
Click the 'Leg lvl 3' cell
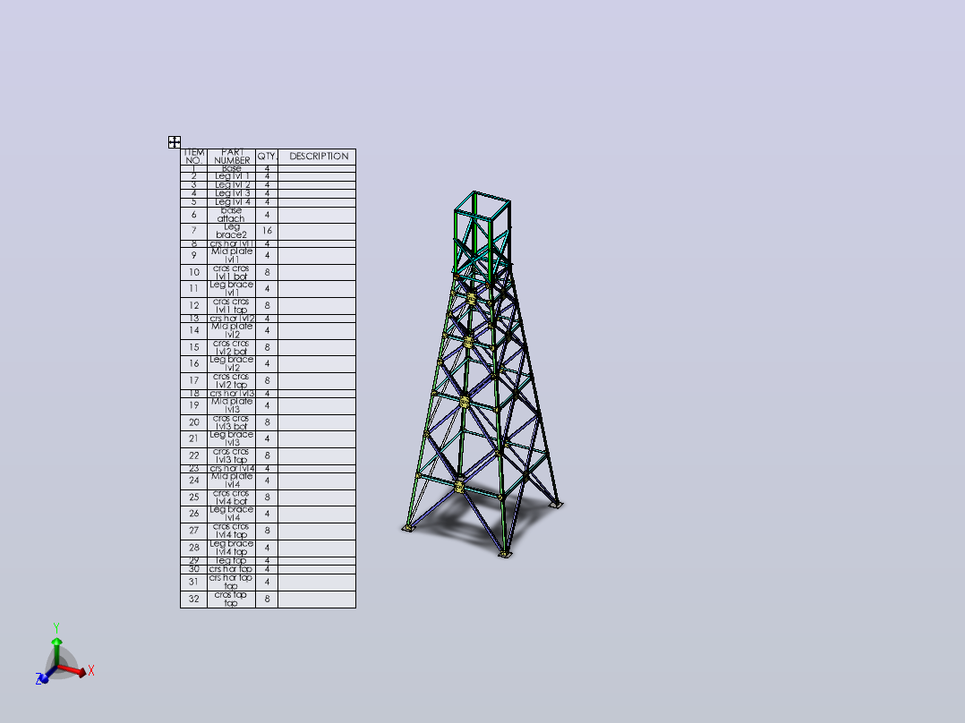coord(231,194)
